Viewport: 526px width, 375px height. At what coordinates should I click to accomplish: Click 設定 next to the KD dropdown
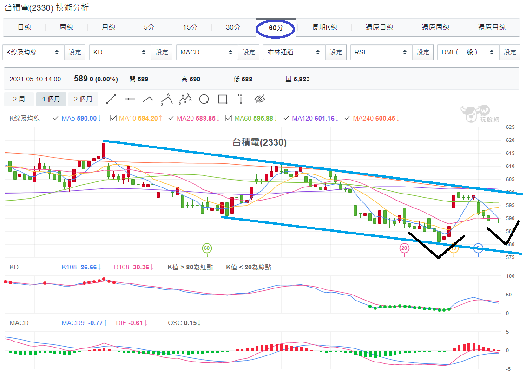pos(162,52)
